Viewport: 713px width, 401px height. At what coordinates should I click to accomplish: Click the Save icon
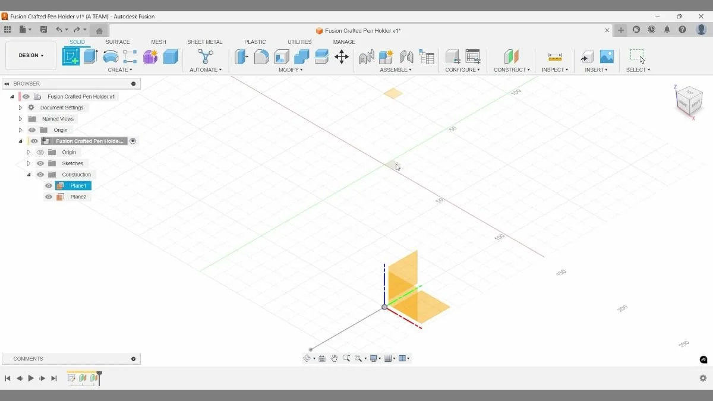[x=43, y=29]
